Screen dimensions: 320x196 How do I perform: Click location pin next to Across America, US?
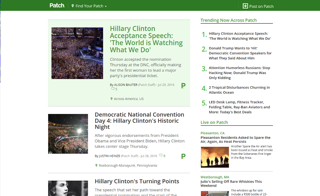pyautogui.click(x=112, y=99)
